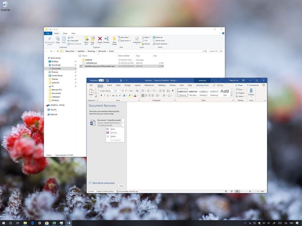The image size is (302, 226).
Task: Click the Align Left paragraph icon
Action: point(143,95)
